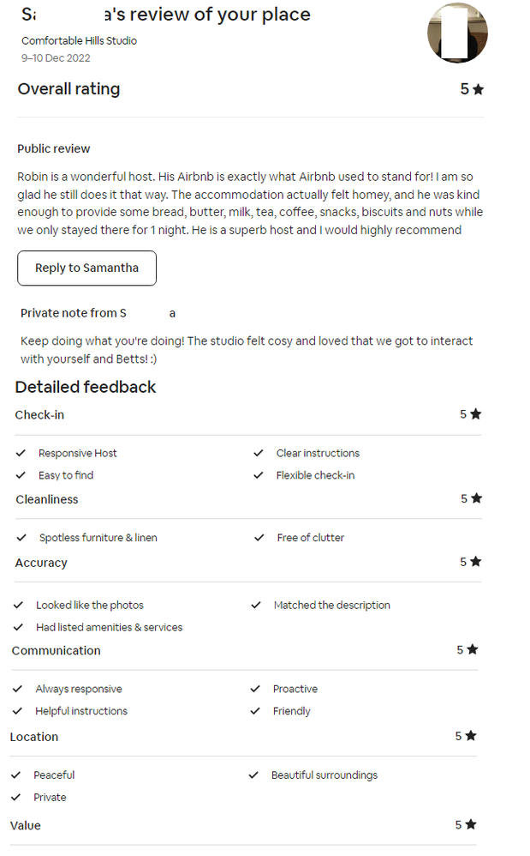Image resolution: width=530 pixels, height=856 pixels.
Task: Toggle the Free of clutter checkmark
Action: click(259, 538)
